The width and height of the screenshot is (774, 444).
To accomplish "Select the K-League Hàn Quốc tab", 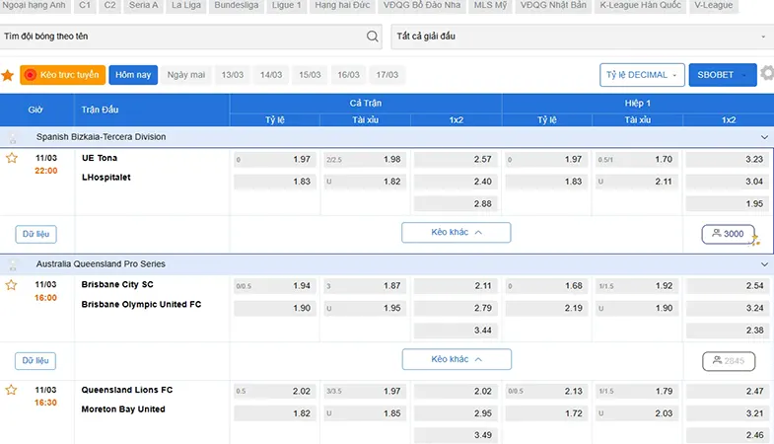I will [640, 6].
